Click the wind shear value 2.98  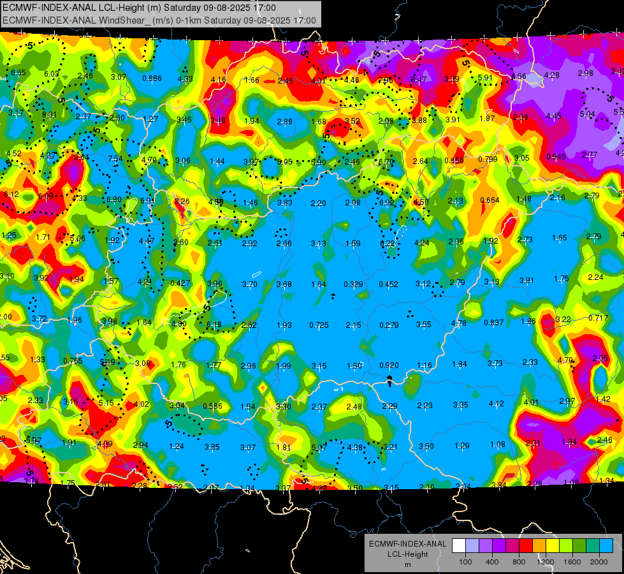(585, 73)
